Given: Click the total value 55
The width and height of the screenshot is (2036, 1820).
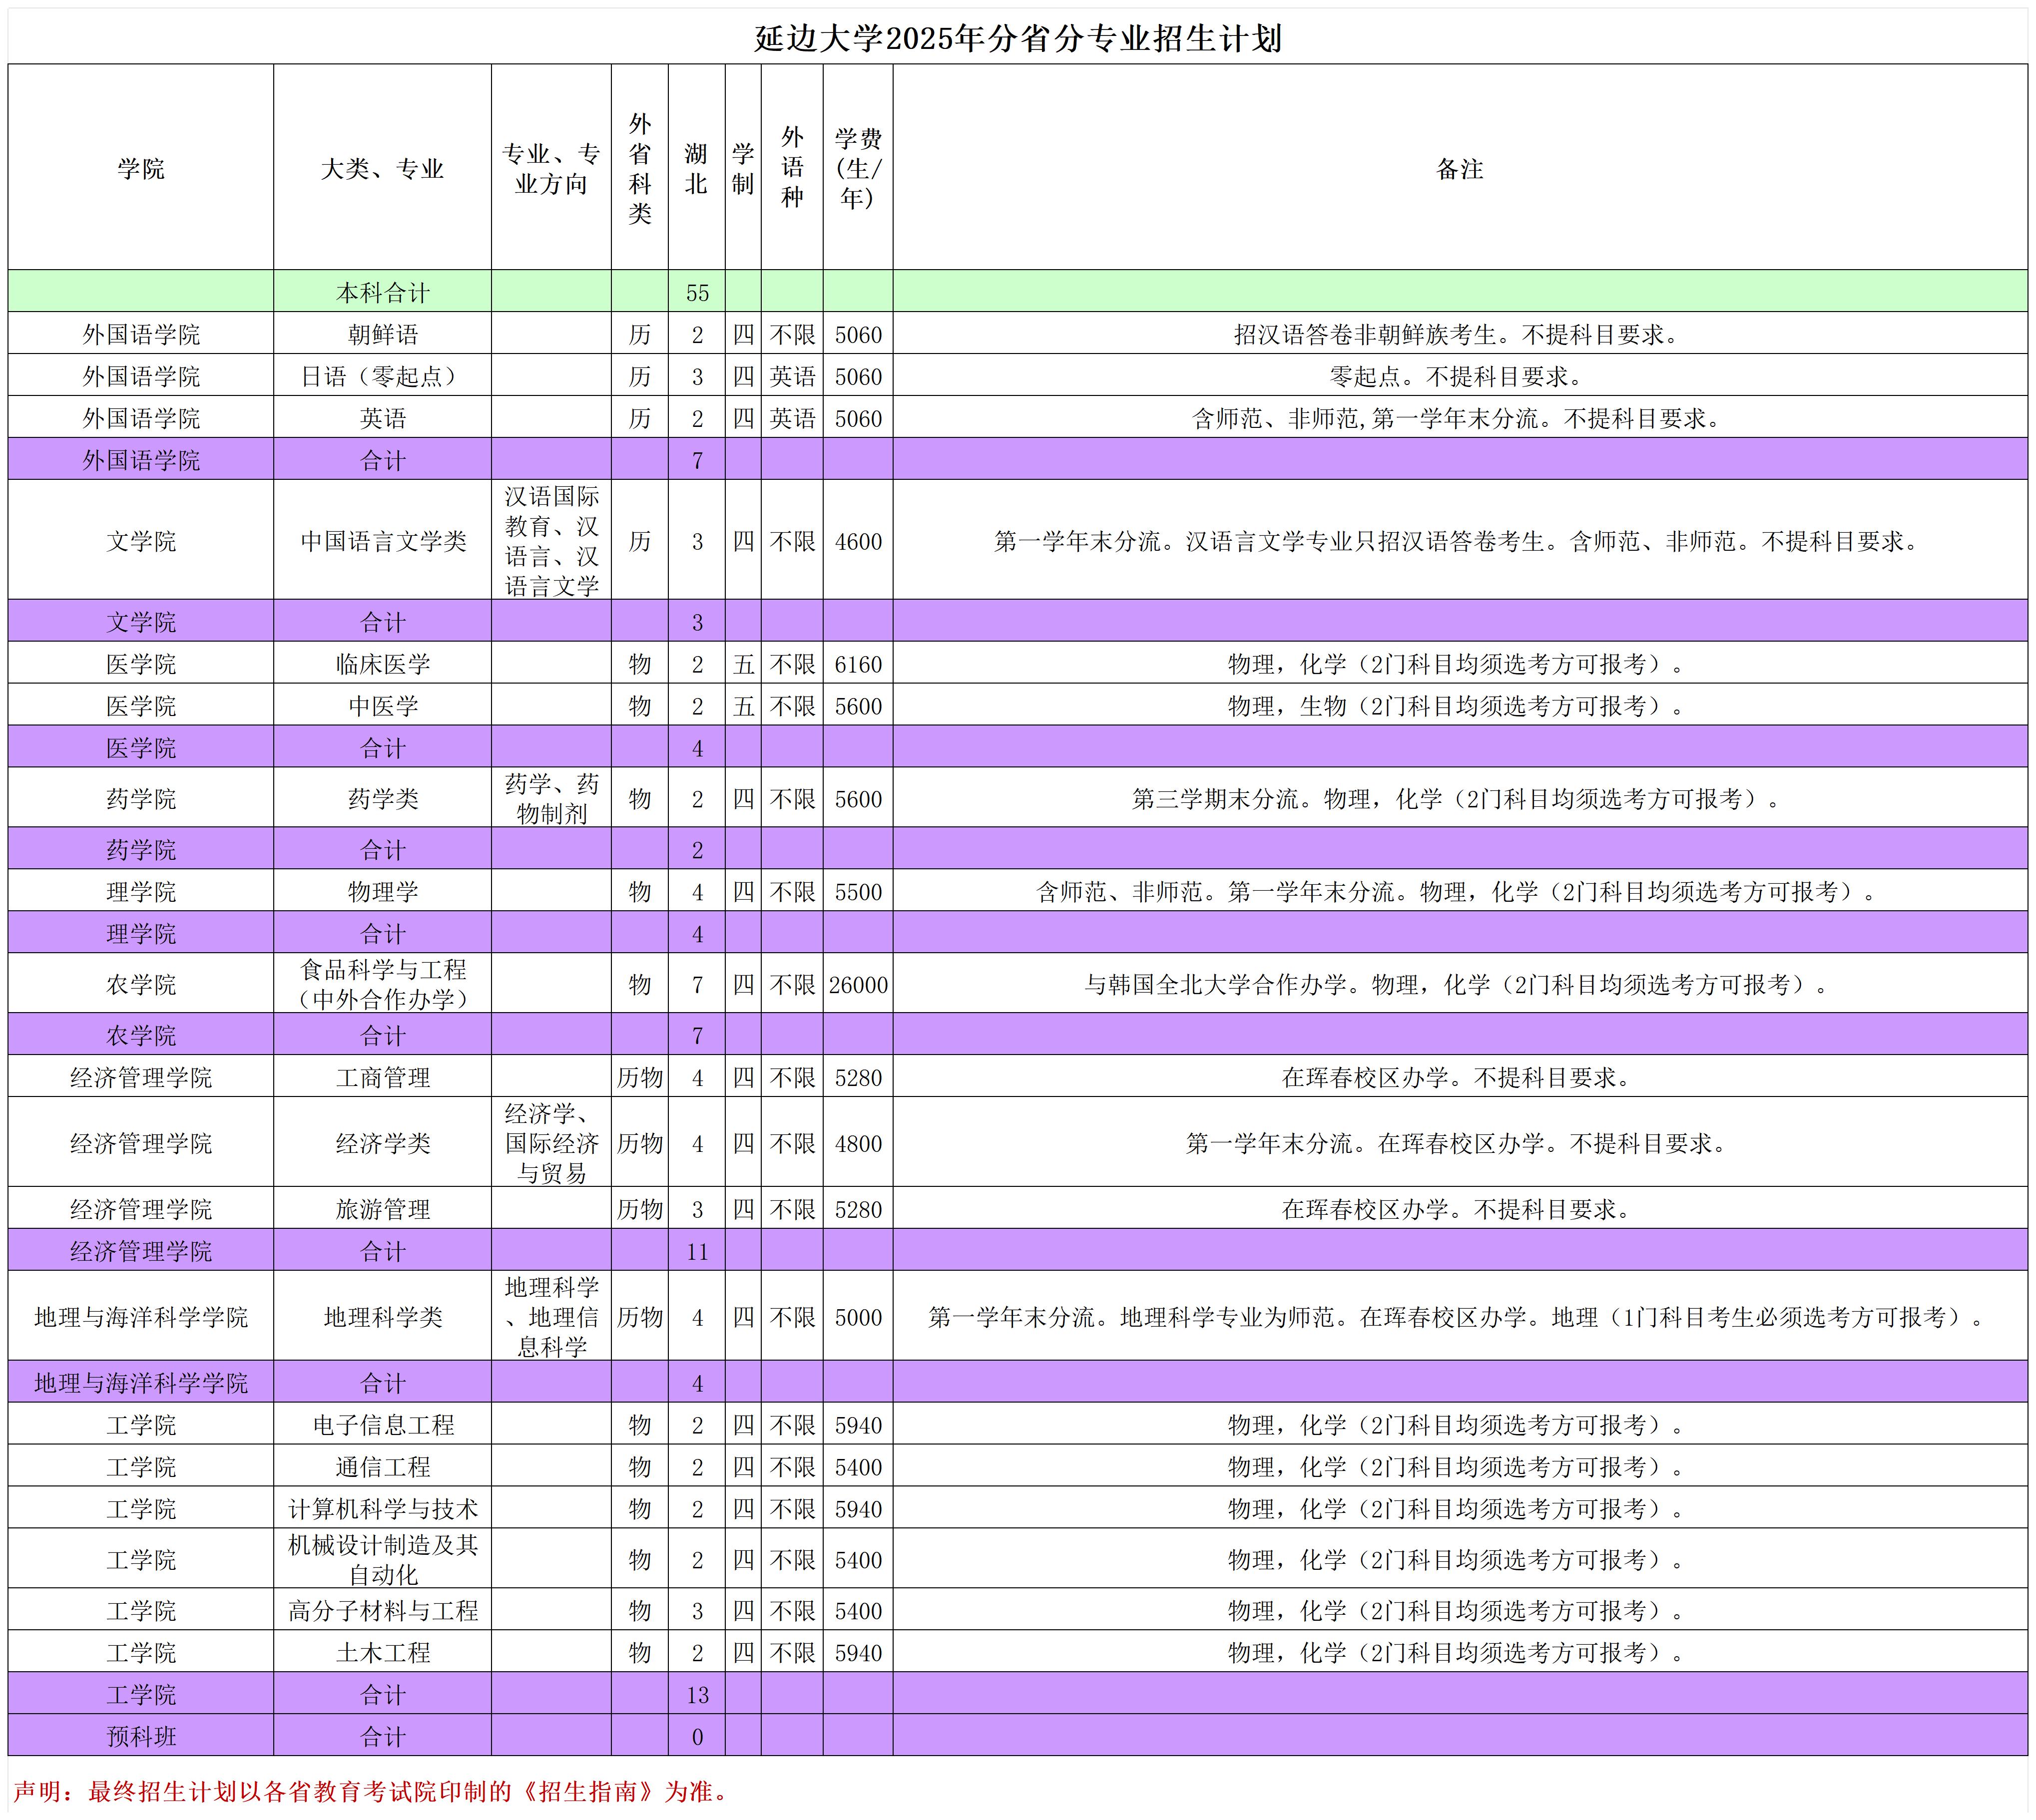Looking at the screenshot, I should pyautogui.click(x=696, y=292).
